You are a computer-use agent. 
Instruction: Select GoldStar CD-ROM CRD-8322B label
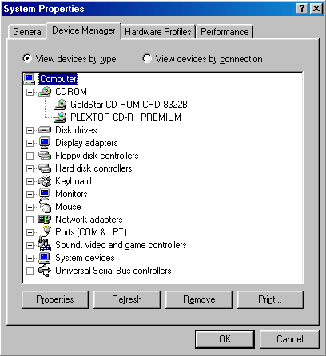pyautogui.click(x=129, y=105)
